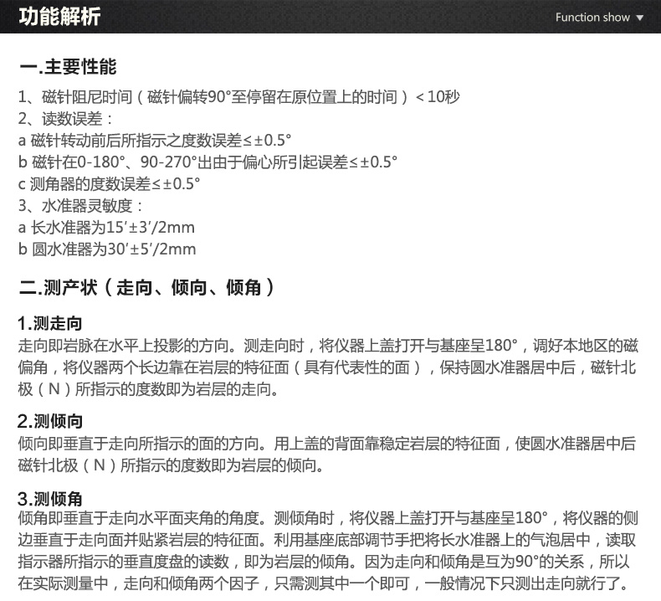The width and height of the screenshot is (661, 601).
Task: Click the paragraph starting with 走向即岩脉
Action: [x=328, y=367]
